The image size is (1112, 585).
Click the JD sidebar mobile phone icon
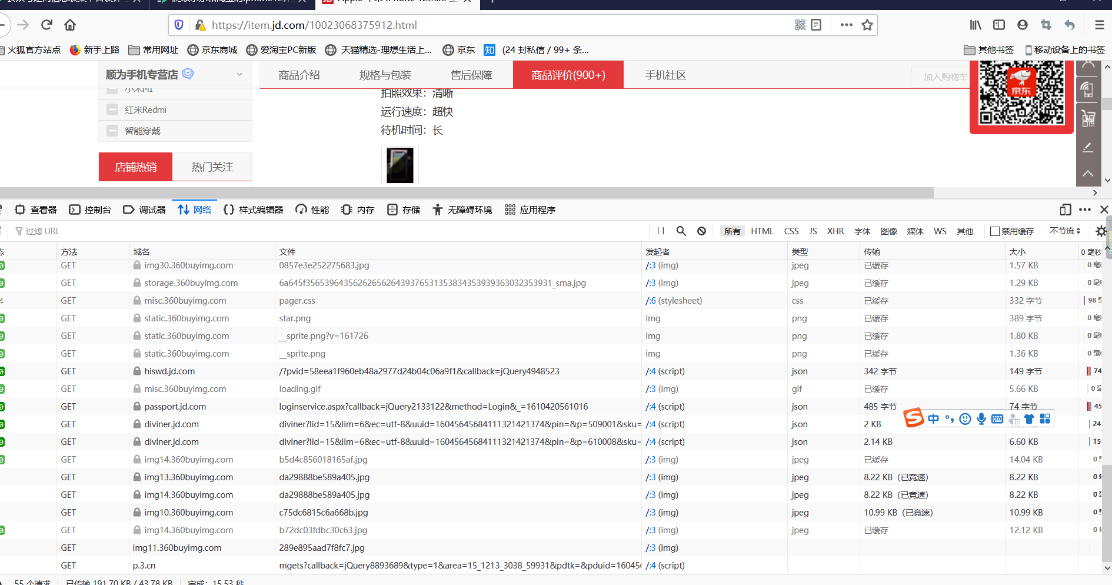click(1088, 89)
